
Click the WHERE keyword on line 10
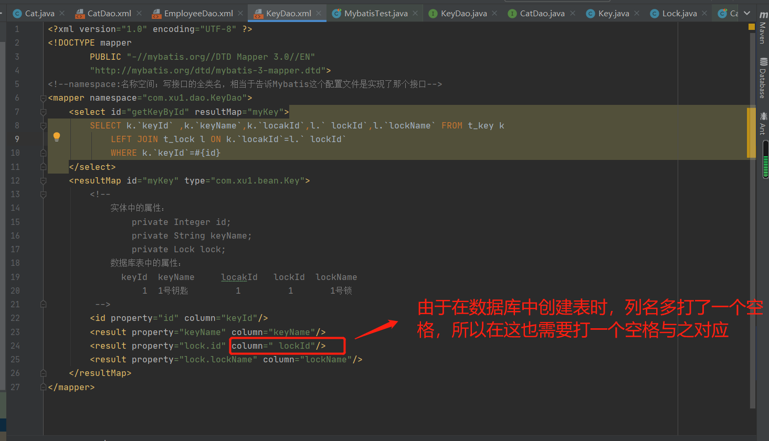pos(124,153)
